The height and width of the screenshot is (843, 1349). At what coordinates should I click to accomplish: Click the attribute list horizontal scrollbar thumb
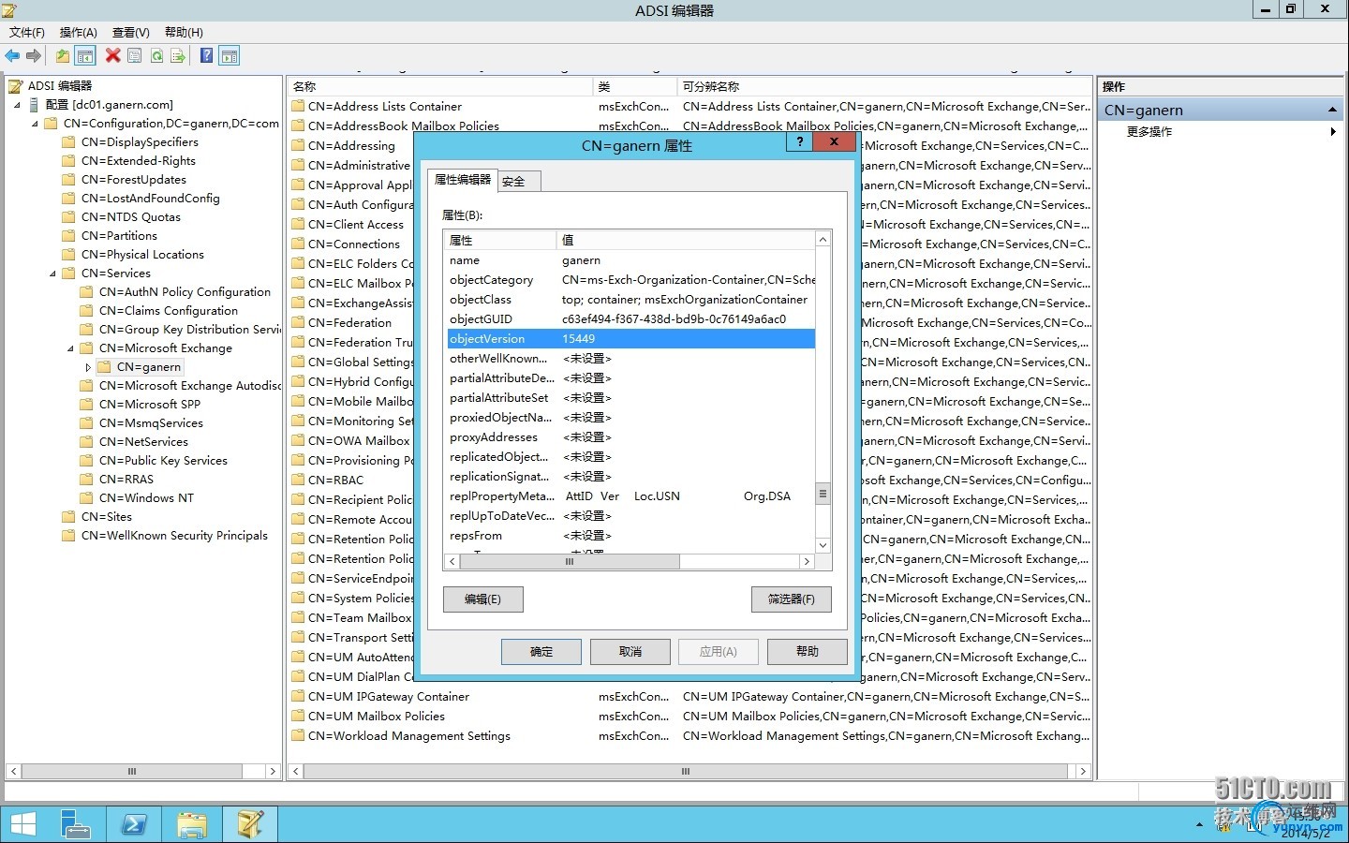click(570, 561)
